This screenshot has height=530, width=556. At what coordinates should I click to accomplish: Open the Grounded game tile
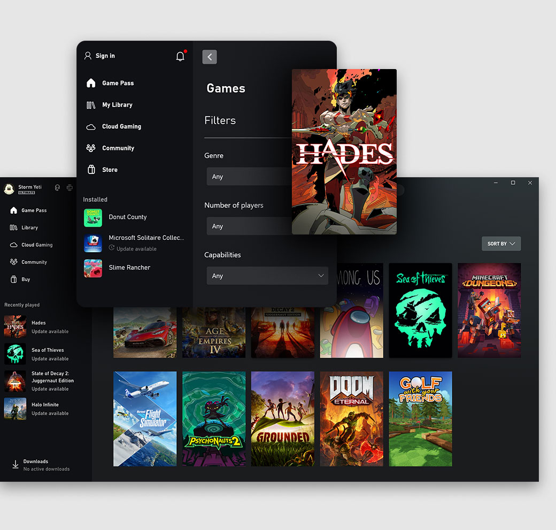click(283, 419)
